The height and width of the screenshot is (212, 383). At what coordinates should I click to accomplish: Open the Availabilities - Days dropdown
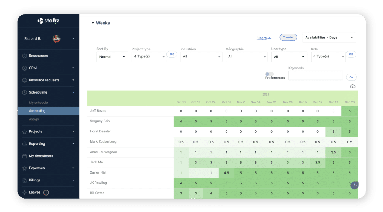(329, 38)
